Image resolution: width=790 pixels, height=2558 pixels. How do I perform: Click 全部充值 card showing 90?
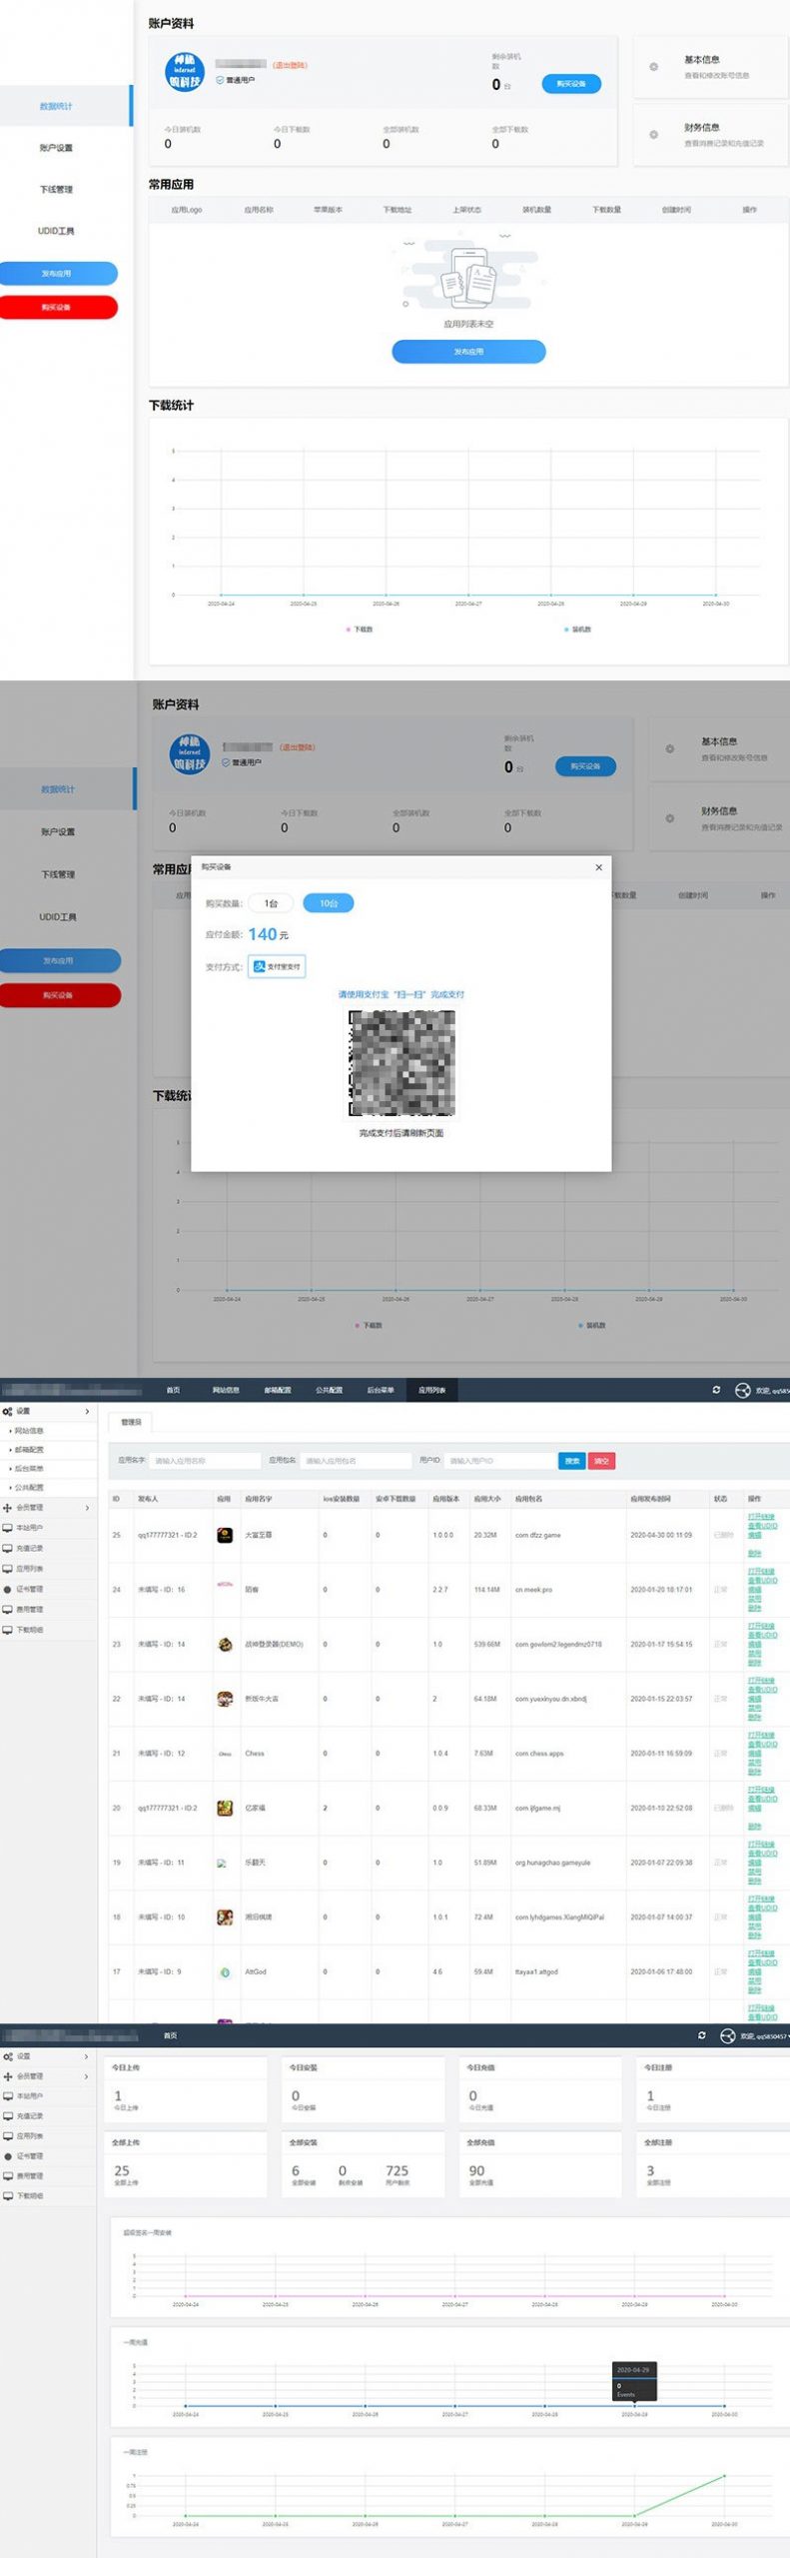(x=541, y=2164)
